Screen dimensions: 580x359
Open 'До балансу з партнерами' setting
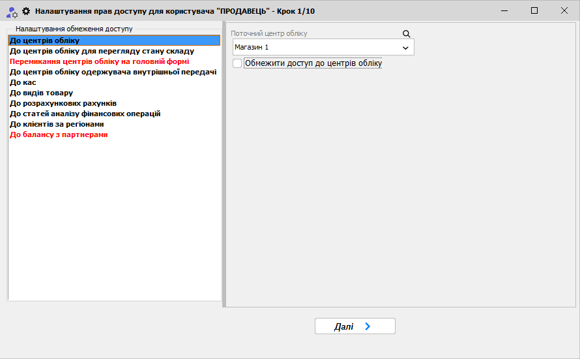(x=59, y=134)
